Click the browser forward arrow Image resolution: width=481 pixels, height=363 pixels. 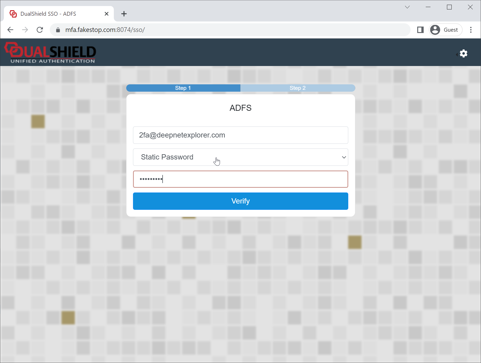tap(25, 30)
